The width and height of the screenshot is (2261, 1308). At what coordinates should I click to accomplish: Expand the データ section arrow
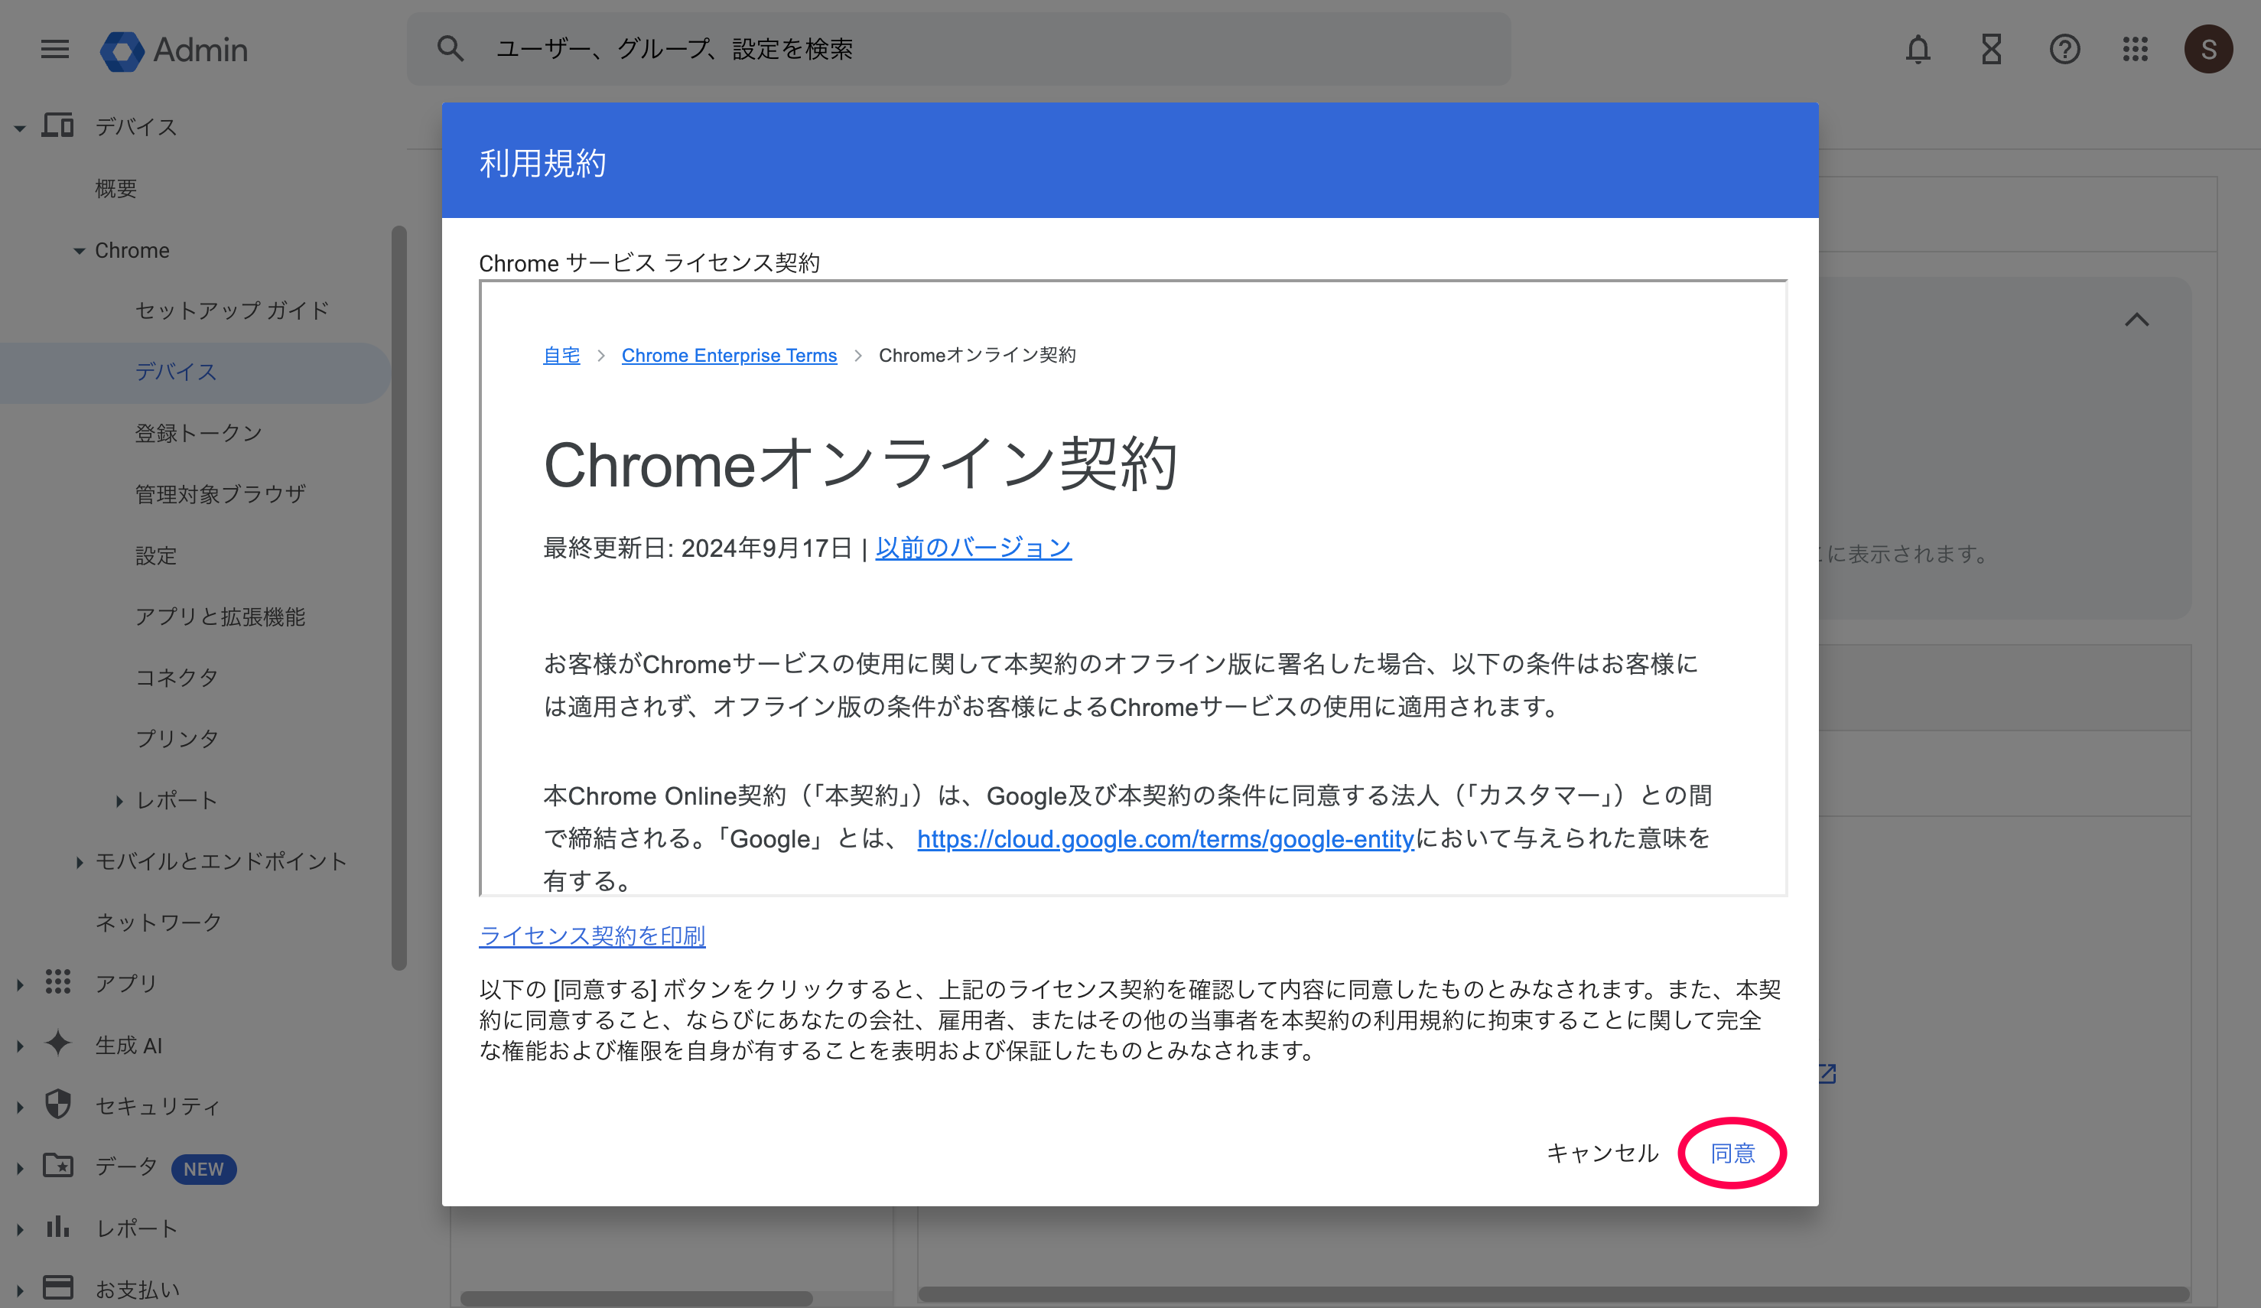[20, 1168]
